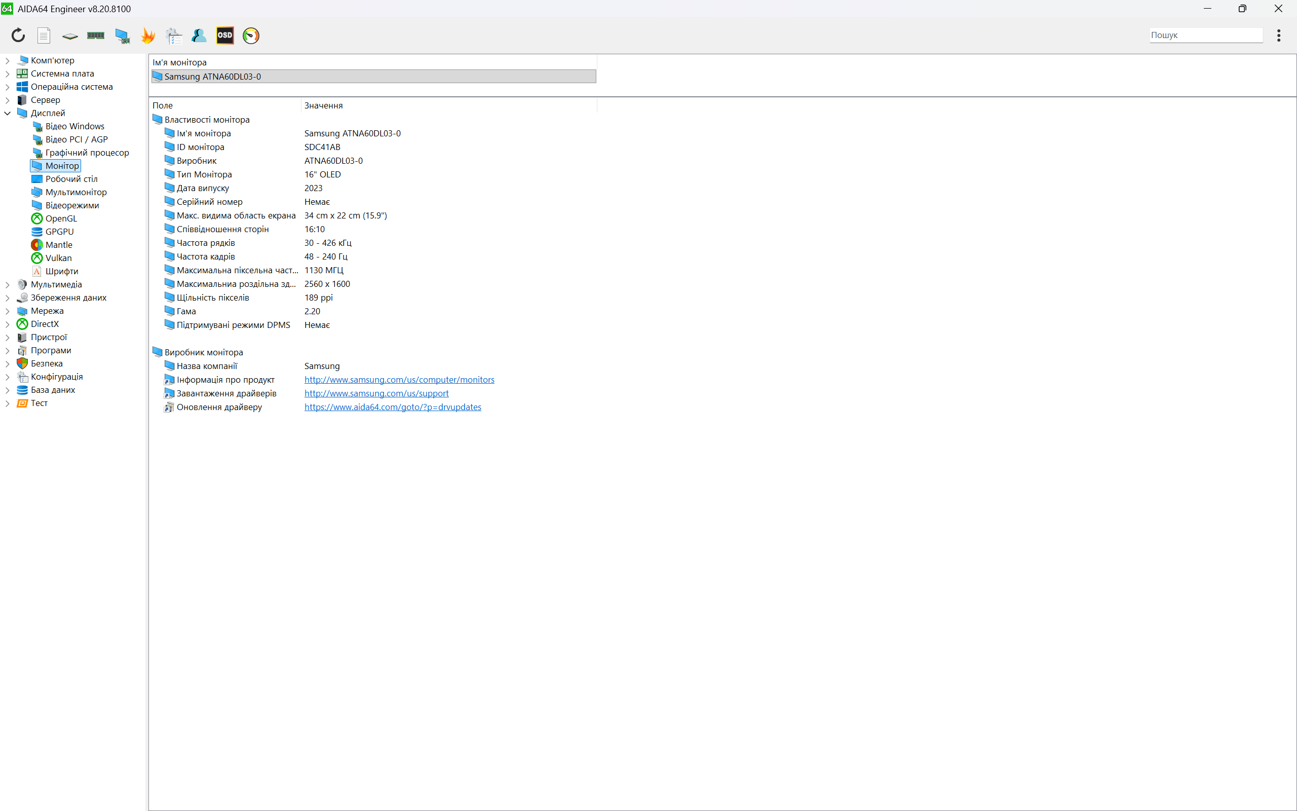The height and width of the screenshot is (811, 1297).
Task: Open the monitor diagnostics toolbar icon
Action: pyautogui.click(x=122, y=35)
